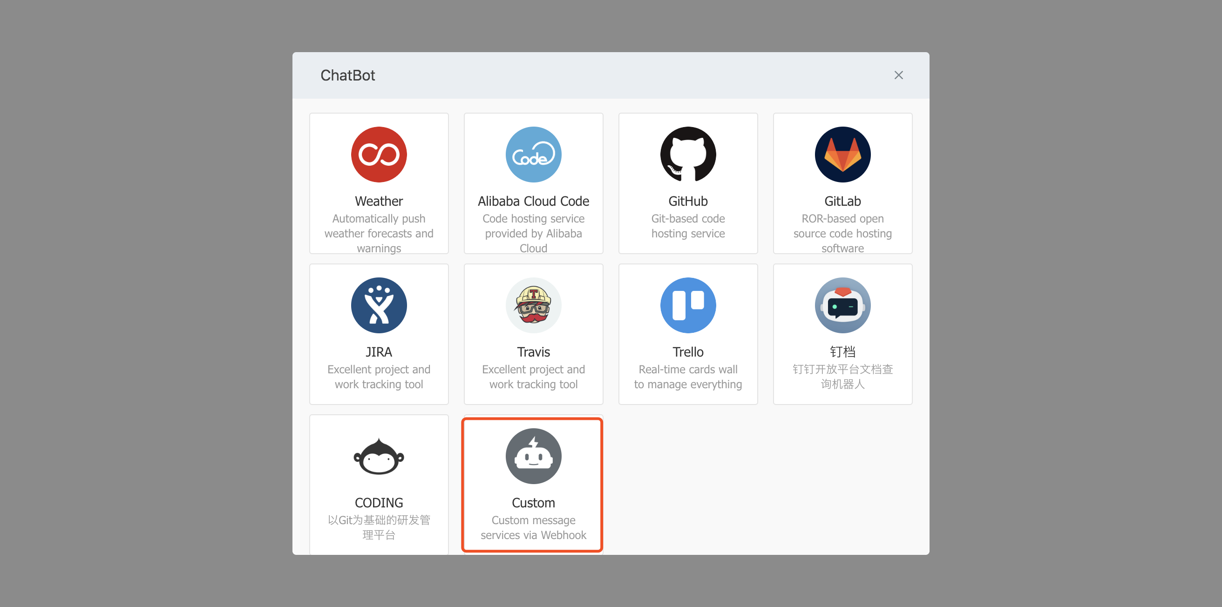Close the ChatBot dialog
Image resolution: width=1222 pixels, height=607 pixels.
[x=898, y=75]
